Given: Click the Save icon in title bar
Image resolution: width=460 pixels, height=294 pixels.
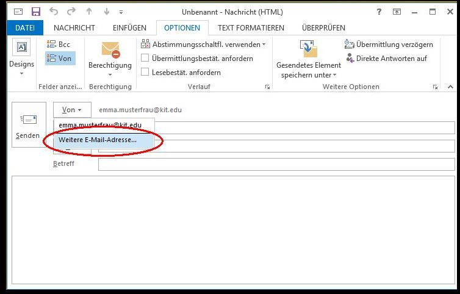Looking at the screenshot, I should pos(35,12).
